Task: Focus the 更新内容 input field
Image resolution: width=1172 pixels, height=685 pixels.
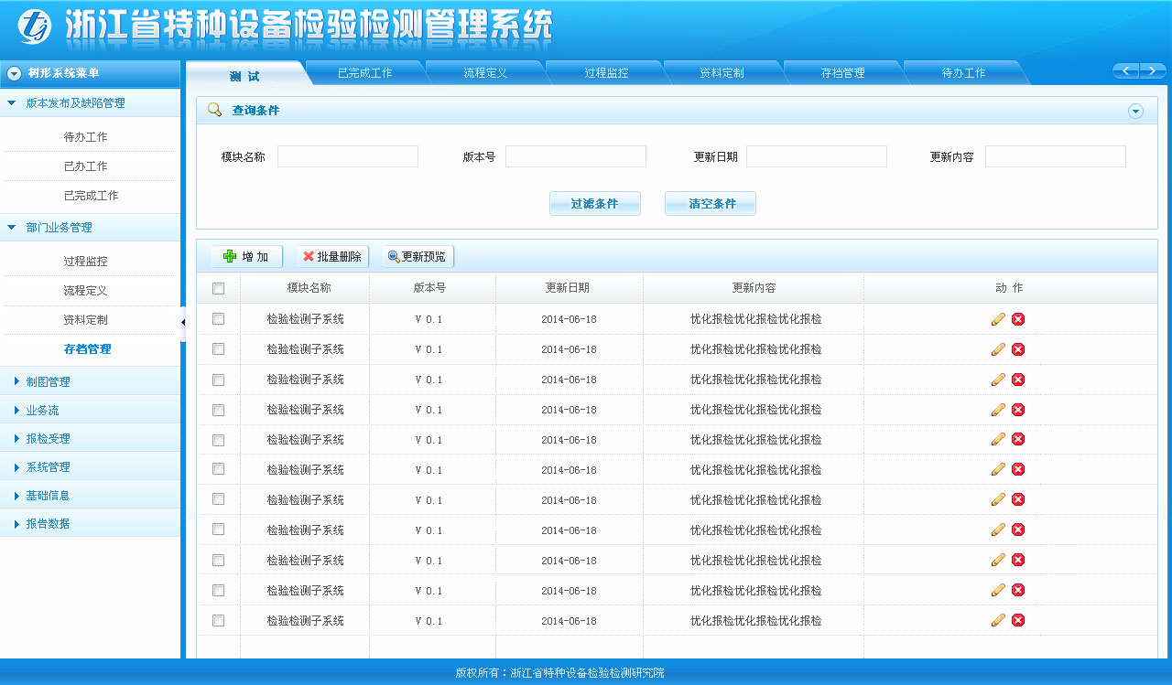Action: point(1056,156)
